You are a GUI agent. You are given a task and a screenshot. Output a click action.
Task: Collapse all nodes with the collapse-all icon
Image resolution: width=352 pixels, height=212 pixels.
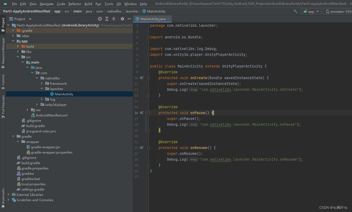(114, 19)
